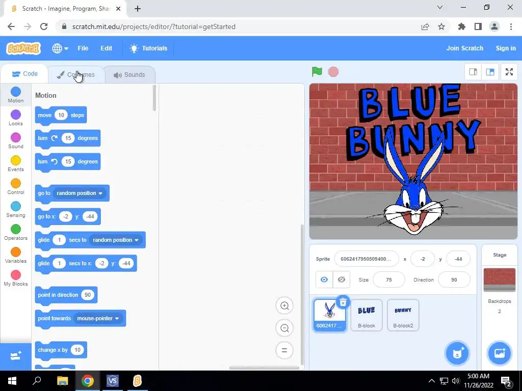
Task: Select the My Blocks category
Action: tap(16, 278)
